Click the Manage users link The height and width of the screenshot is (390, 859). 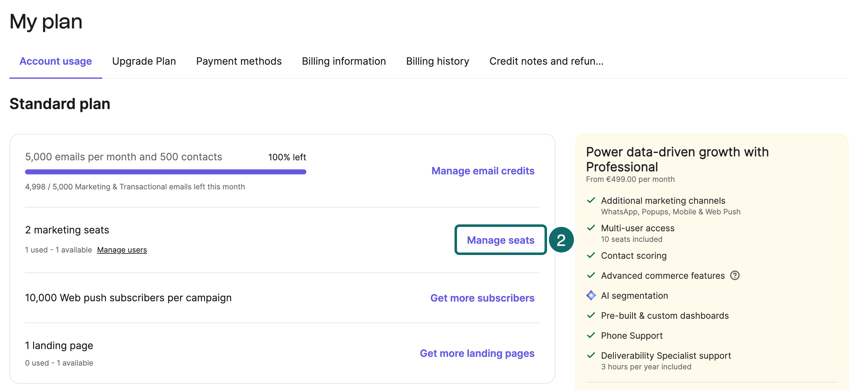(122, 250)
